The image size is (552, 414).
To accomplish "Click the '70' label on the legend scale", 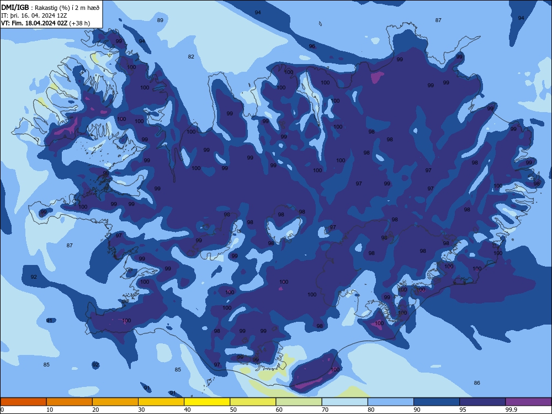I will 325,410.
